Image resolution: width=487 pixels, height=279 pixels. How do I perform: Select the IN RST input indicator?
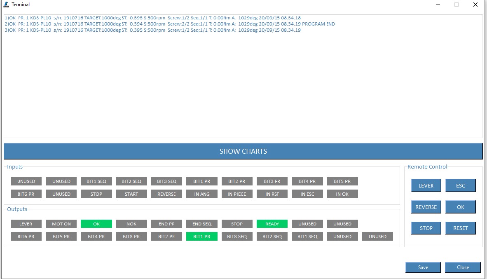[272, 194]
